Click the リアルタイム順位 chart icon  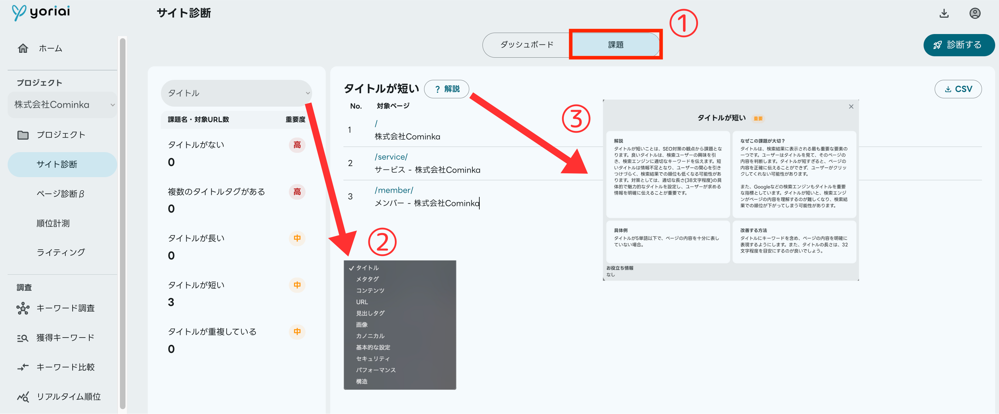pyautogui.click(x=23, y=397)
